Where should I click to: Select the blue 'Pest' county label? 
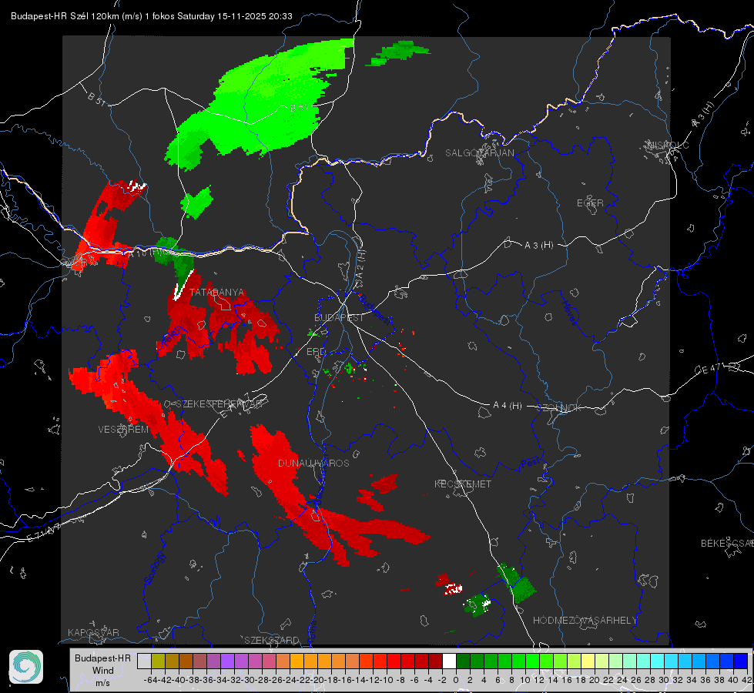(x=531, y=463)
